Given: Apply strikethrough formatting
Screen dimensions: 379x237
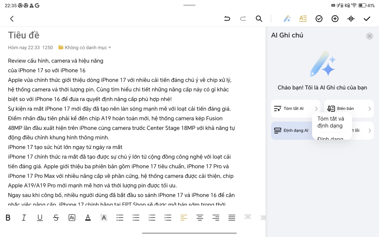Looking at the screenshot, I should click(x=56, y=218).
